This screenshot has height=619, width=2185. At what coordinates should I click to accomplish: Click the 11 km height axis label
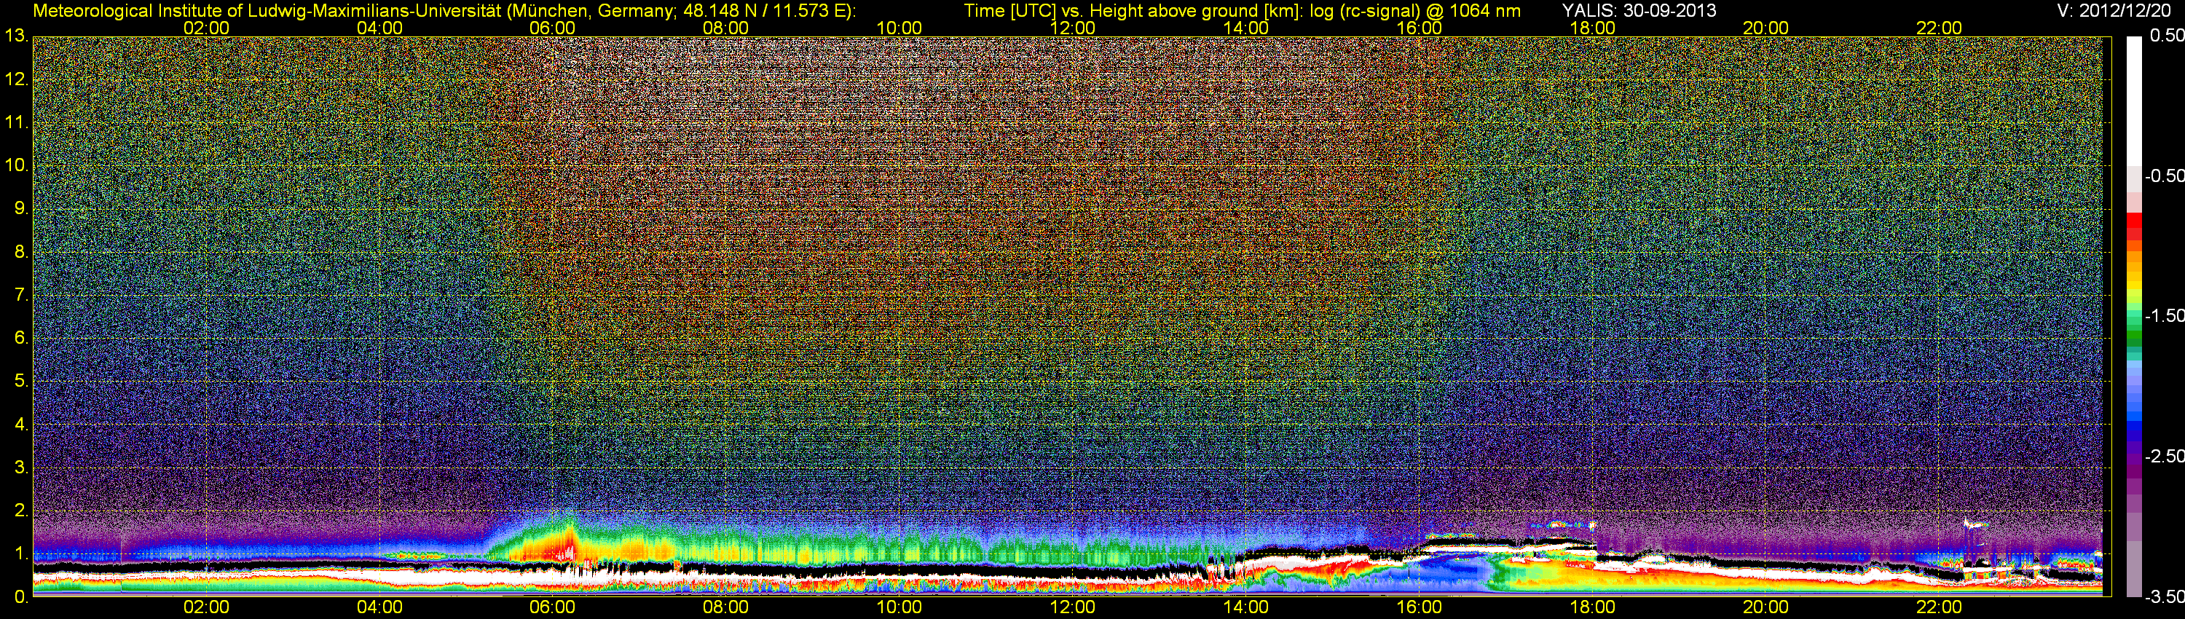(x=17, y=123)
